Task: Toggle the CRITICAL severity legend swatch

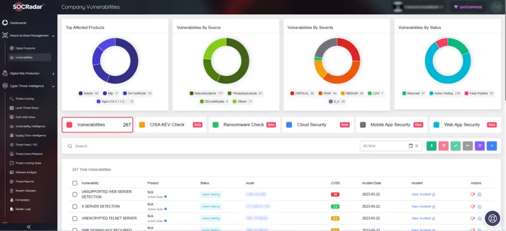Action: [x=293, y=93]
